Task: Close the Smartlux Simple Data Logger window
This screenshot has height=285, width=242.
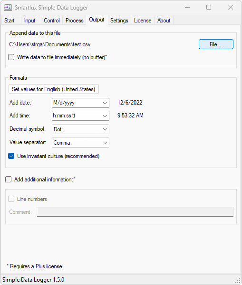Action: coord(231,8)
